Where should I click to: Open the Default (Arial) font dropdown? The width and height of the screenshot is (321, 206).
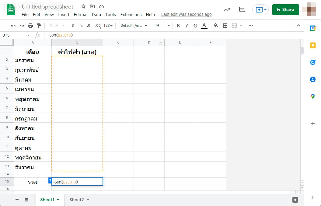(134, 26)
